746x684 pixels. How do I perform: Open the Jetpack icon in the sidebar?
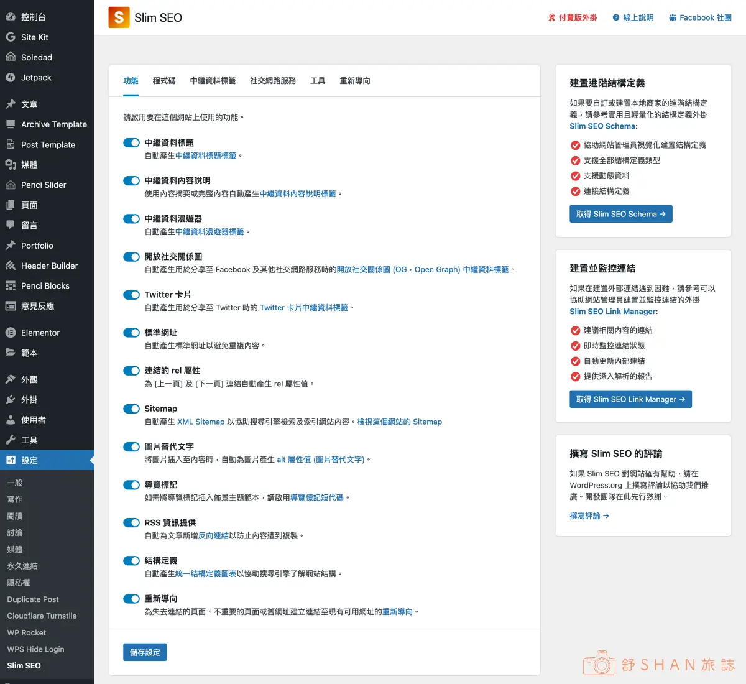[11, 78]
